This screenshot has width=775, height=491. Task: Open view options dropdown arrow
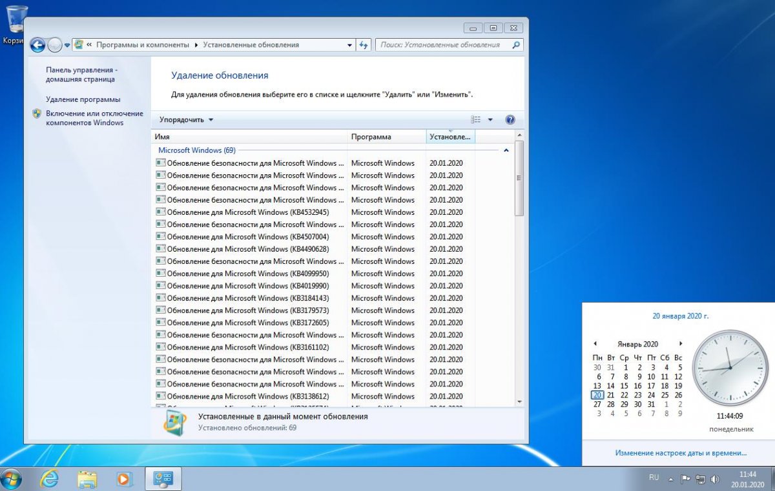pos(490,119)
